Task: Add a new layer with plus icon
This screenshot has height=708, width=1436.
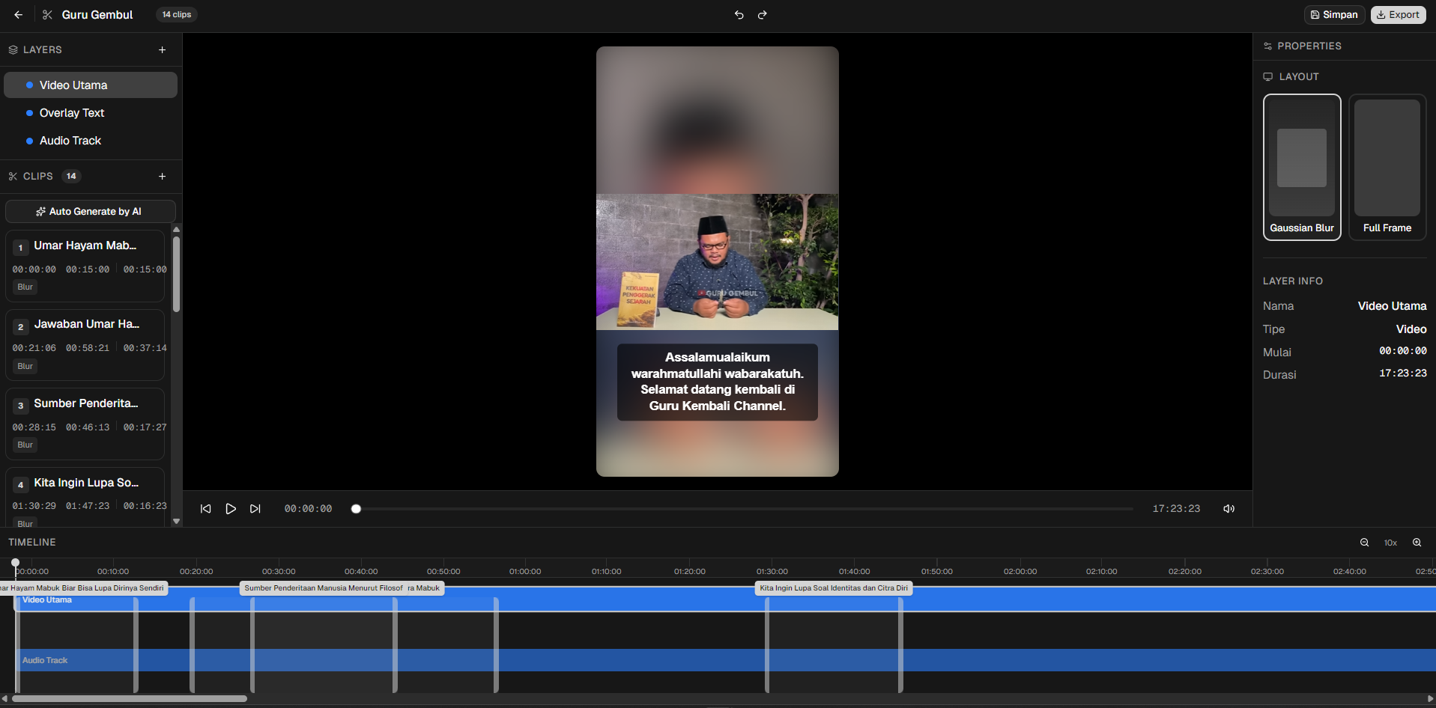Action: click(x=162, y=50)
